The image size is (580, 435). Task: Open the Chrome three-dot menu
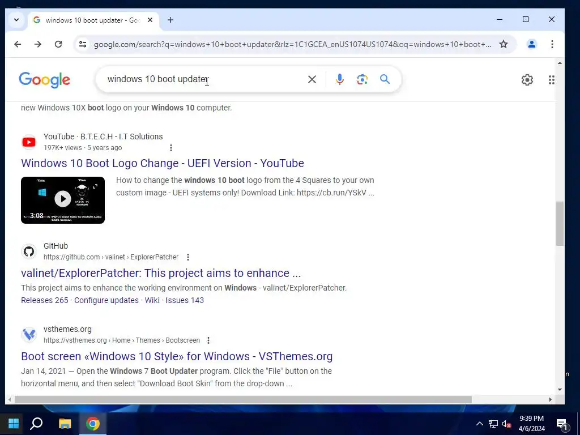[552, 44]
